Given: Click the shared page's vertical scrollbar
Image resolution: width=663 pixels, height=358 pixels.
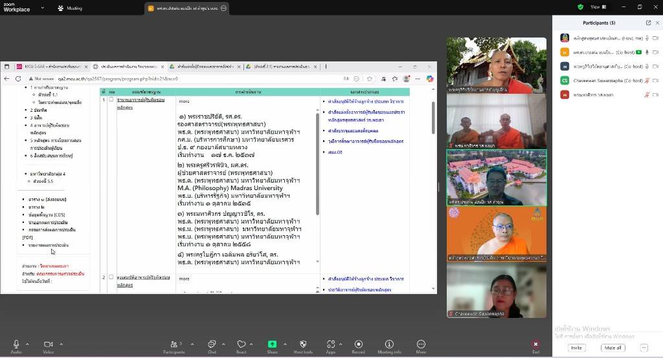Looking at the screenshot, I should [x=433, y=118].
